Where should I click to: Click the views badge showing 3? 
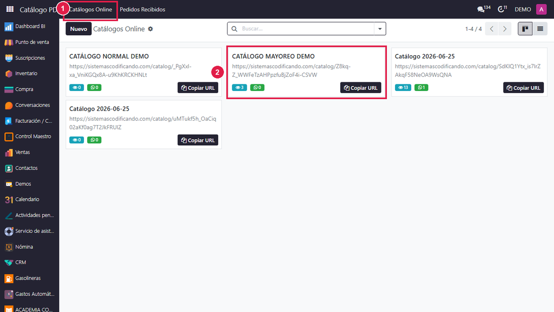(x=239, y=87)
